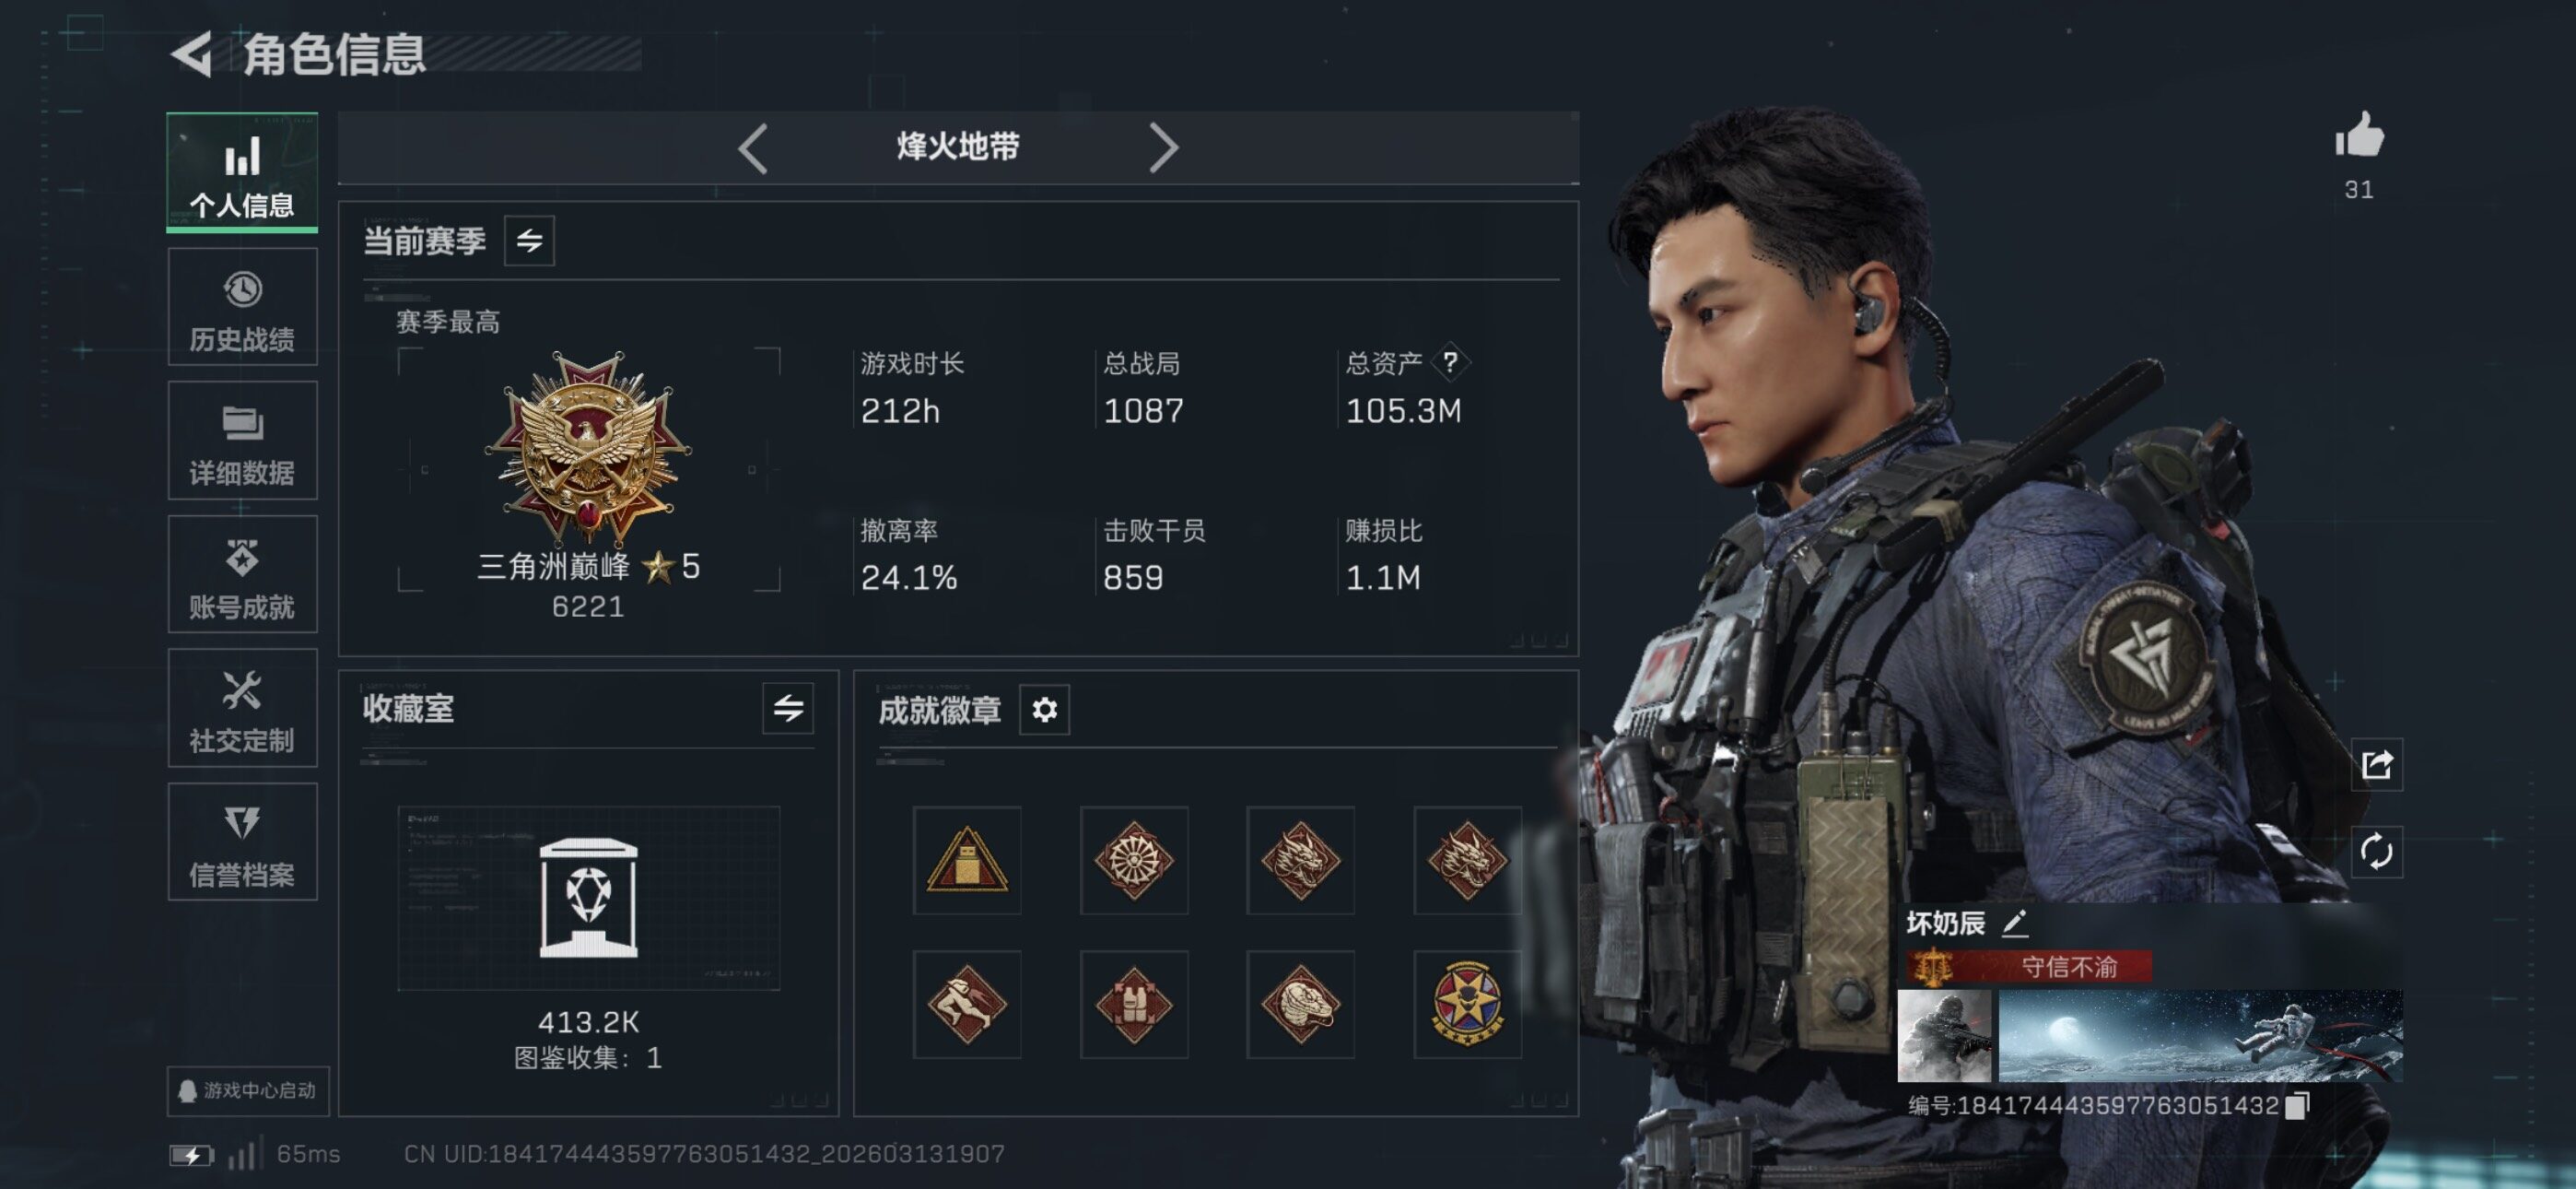Open the achievement badge settings gear
2576x1189 pixels.
pyautogui.click(x=1044, y=710)
